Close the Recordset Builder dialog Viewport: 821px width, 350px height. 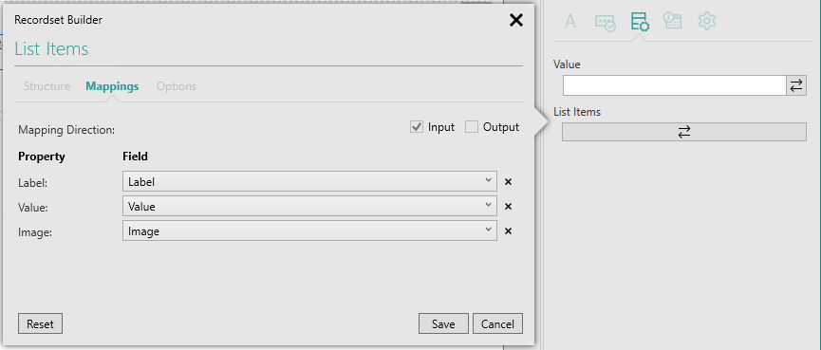point(516,21)
